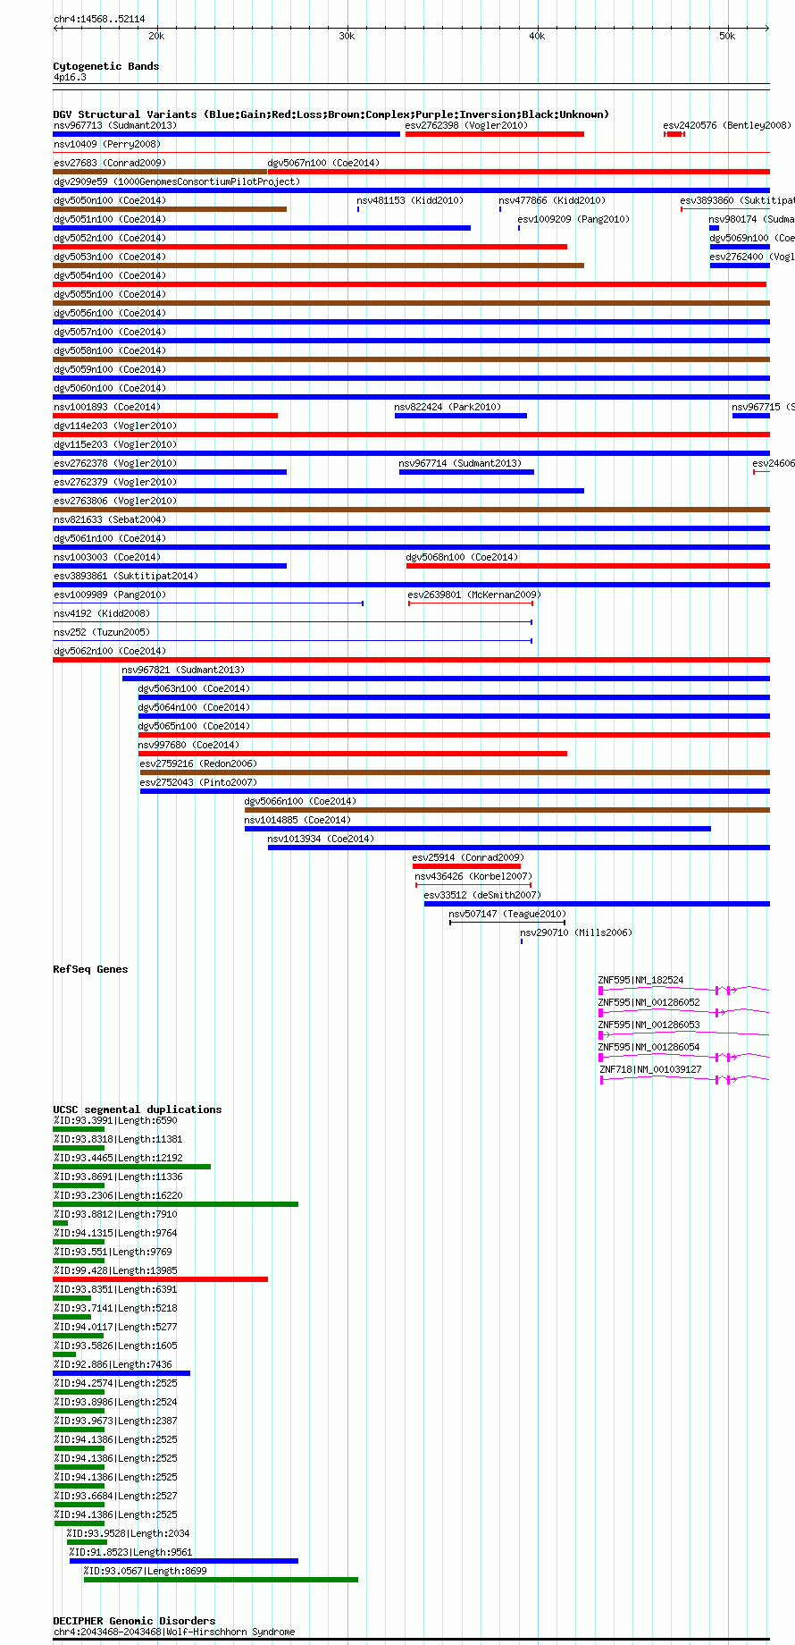Open nsv967821 (Sudmant2013) variant
This screenshot has width=795, height=1645.
click(446, 679)
